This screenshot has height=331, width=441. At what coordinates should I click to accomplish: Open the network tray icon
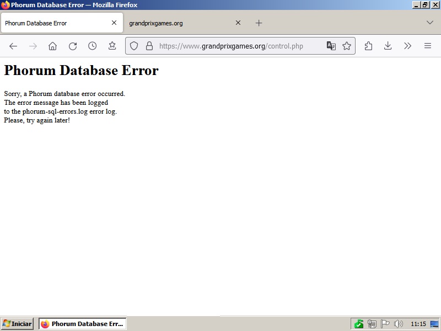click(372, 324)
